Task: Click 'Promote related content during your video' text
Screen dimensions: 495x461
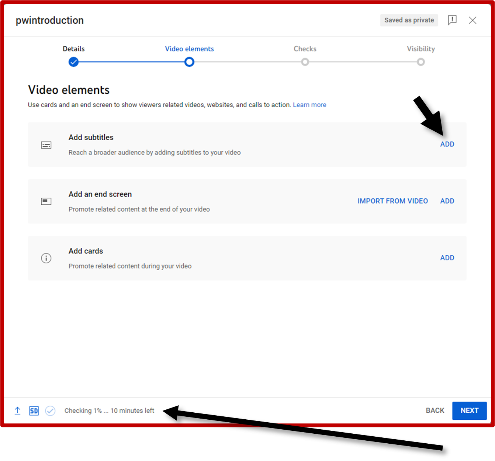Action: 130,266
